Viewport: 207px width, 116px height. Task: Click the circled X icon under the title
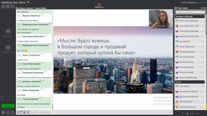[x=8, y=6]
